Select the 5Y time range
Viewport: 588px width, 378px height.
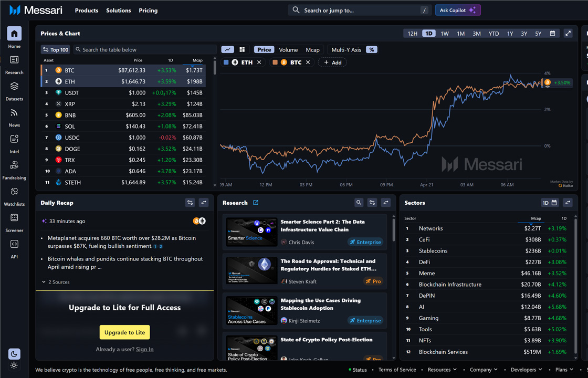538,34
